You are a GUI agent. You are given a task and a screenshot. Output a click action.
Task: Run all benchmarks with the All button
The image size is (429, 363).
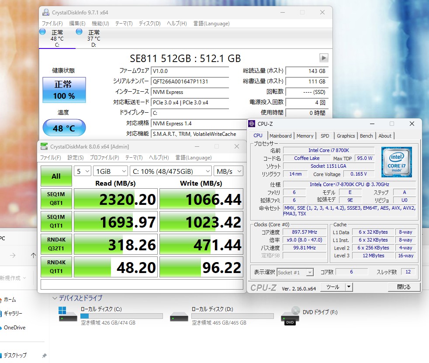pyautogui.click(x=56, y=176)
